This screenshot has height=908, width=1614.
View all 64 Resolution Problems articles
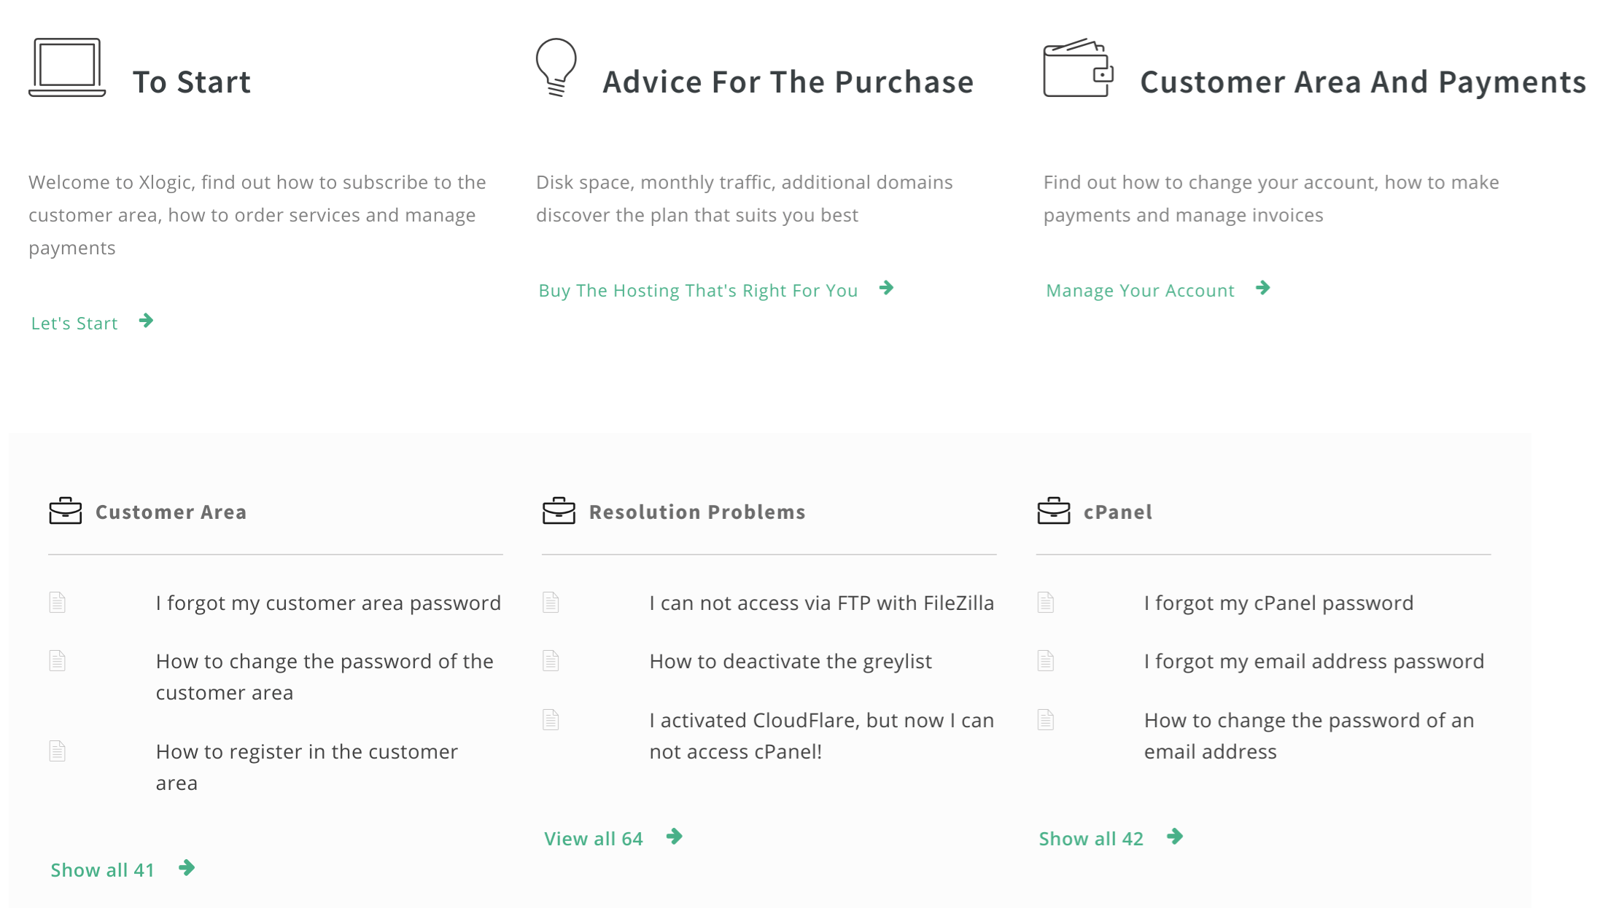click(x=594, y=838)
